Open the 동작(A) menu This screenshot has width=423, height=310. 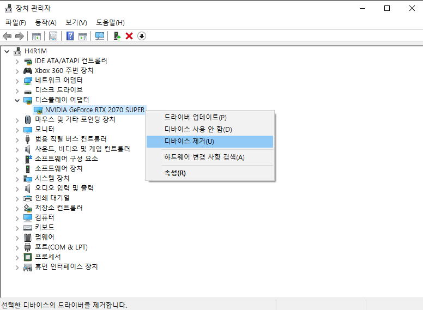coord(46,23)
